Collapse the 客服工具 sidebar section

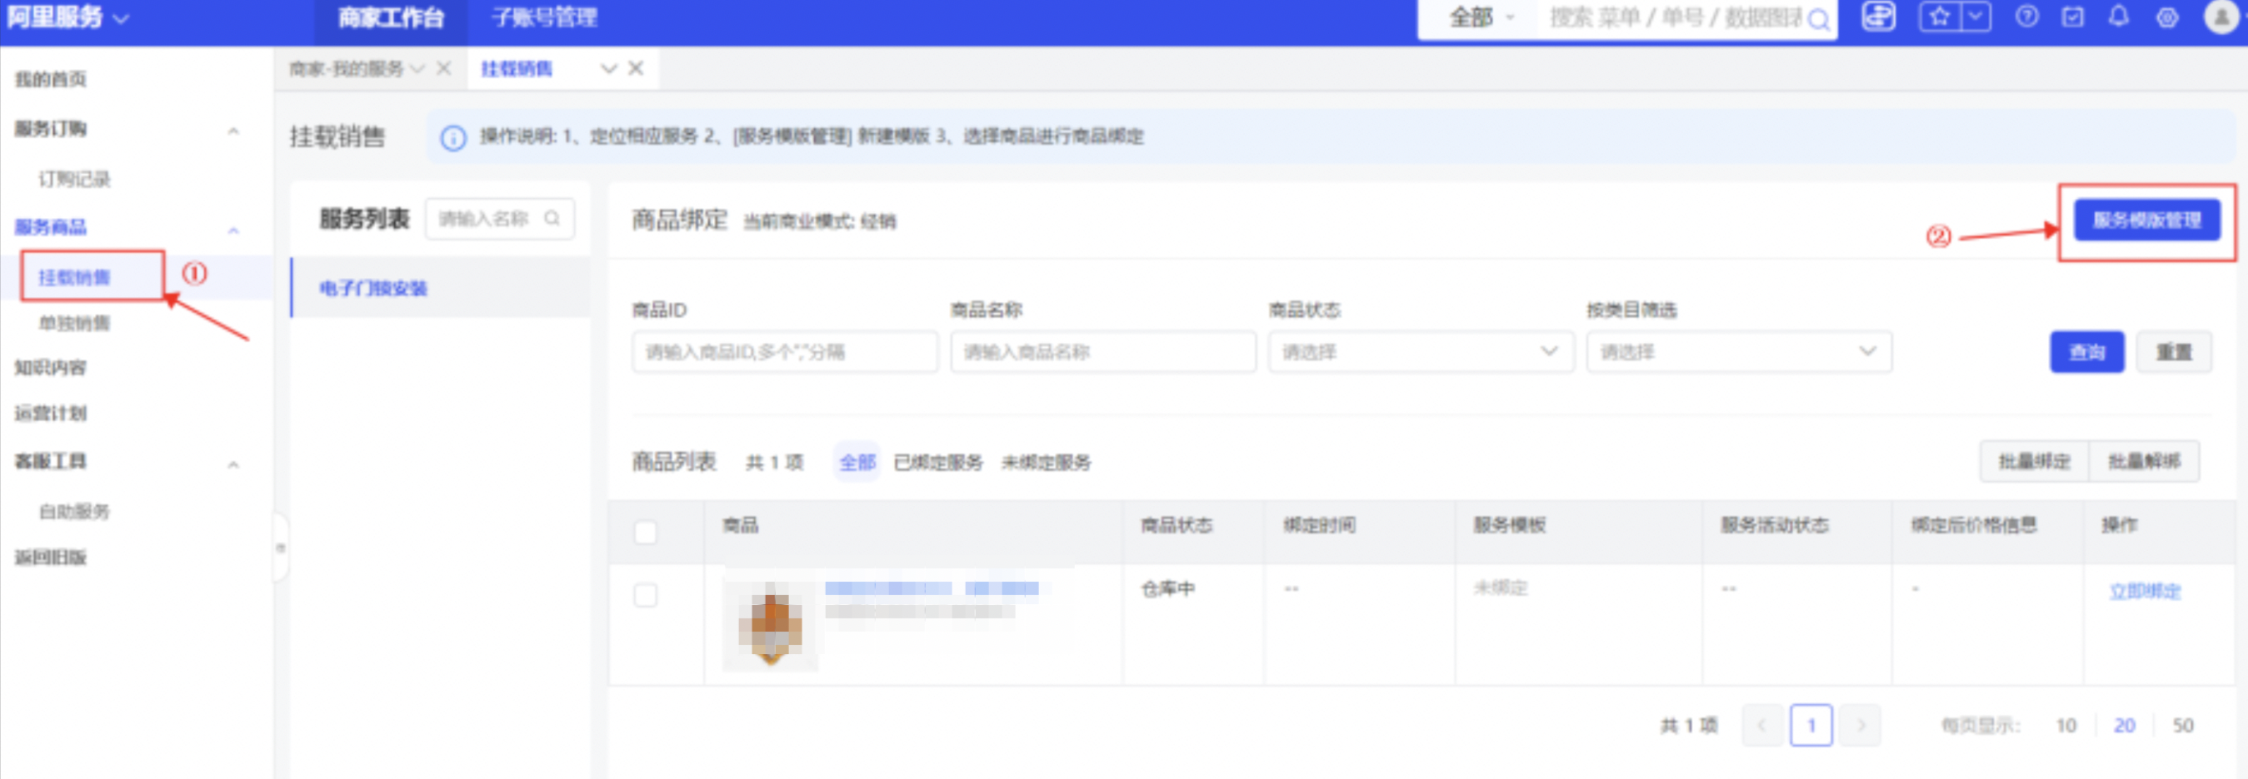233,464
